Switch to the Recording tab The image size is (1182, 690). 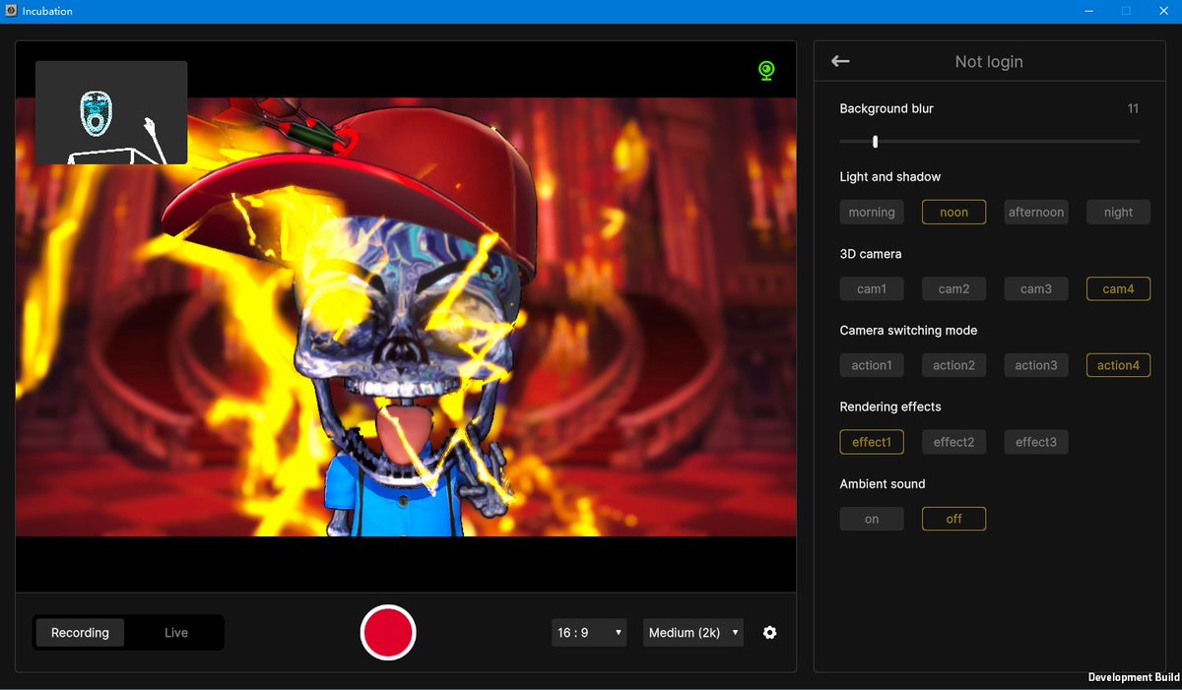coord(80,633)
